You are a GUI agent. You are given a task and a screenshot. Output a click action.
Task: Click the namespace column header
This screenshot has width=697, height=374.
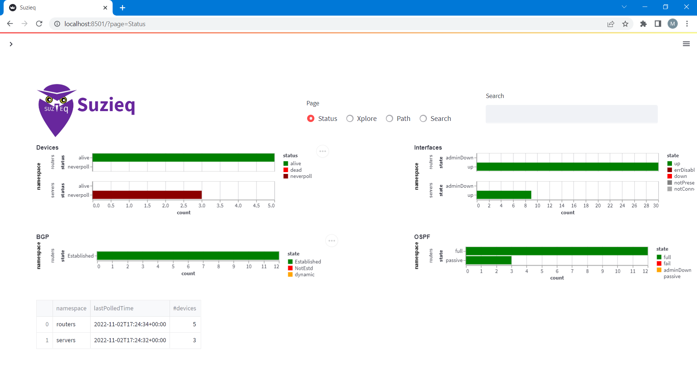[x=72, y=308]
